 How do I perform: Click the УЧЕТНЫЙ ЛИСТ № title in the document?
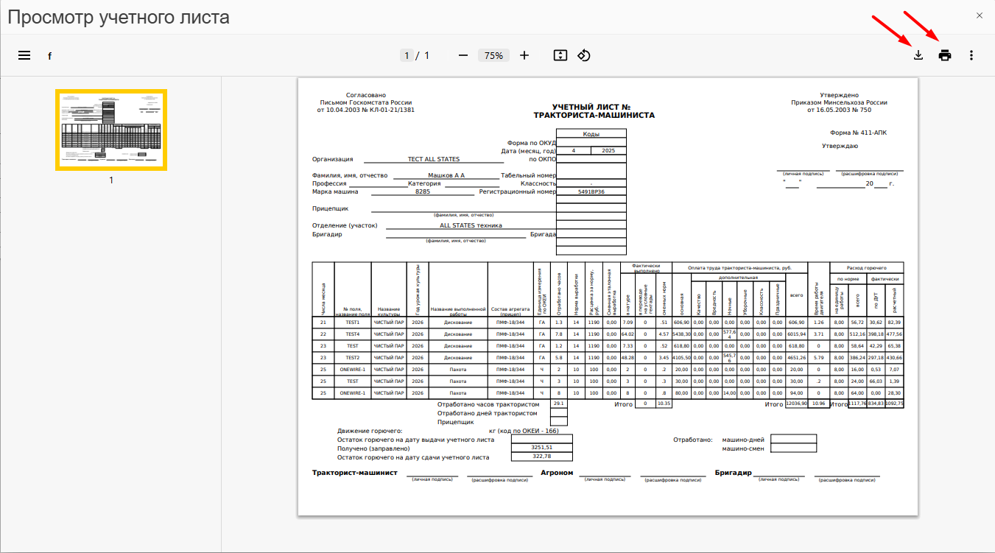[593, 108]
